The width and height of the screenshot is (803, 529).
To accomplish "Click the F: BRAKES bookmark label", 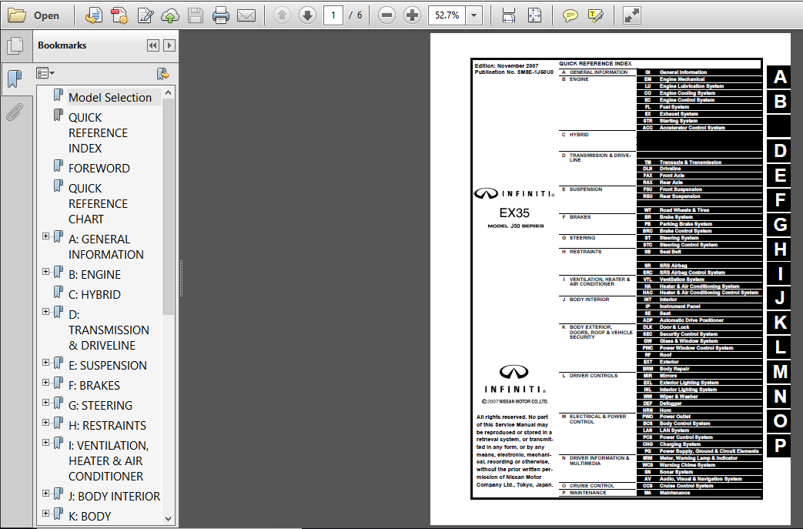I will (x=94, y=386).
